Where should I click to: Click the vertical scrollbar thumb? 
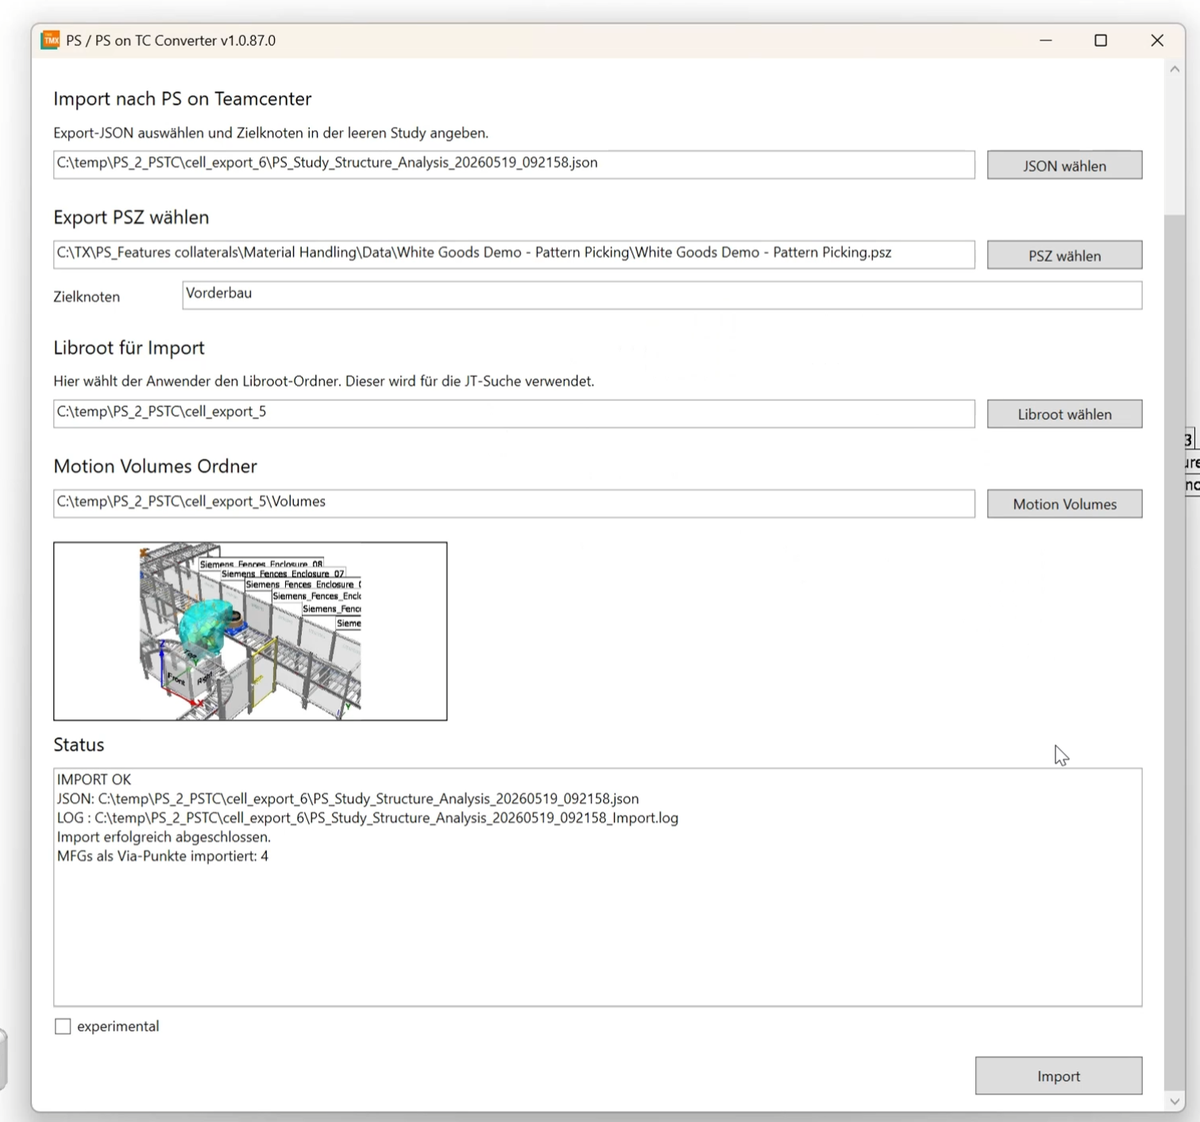pos(1174,651)
